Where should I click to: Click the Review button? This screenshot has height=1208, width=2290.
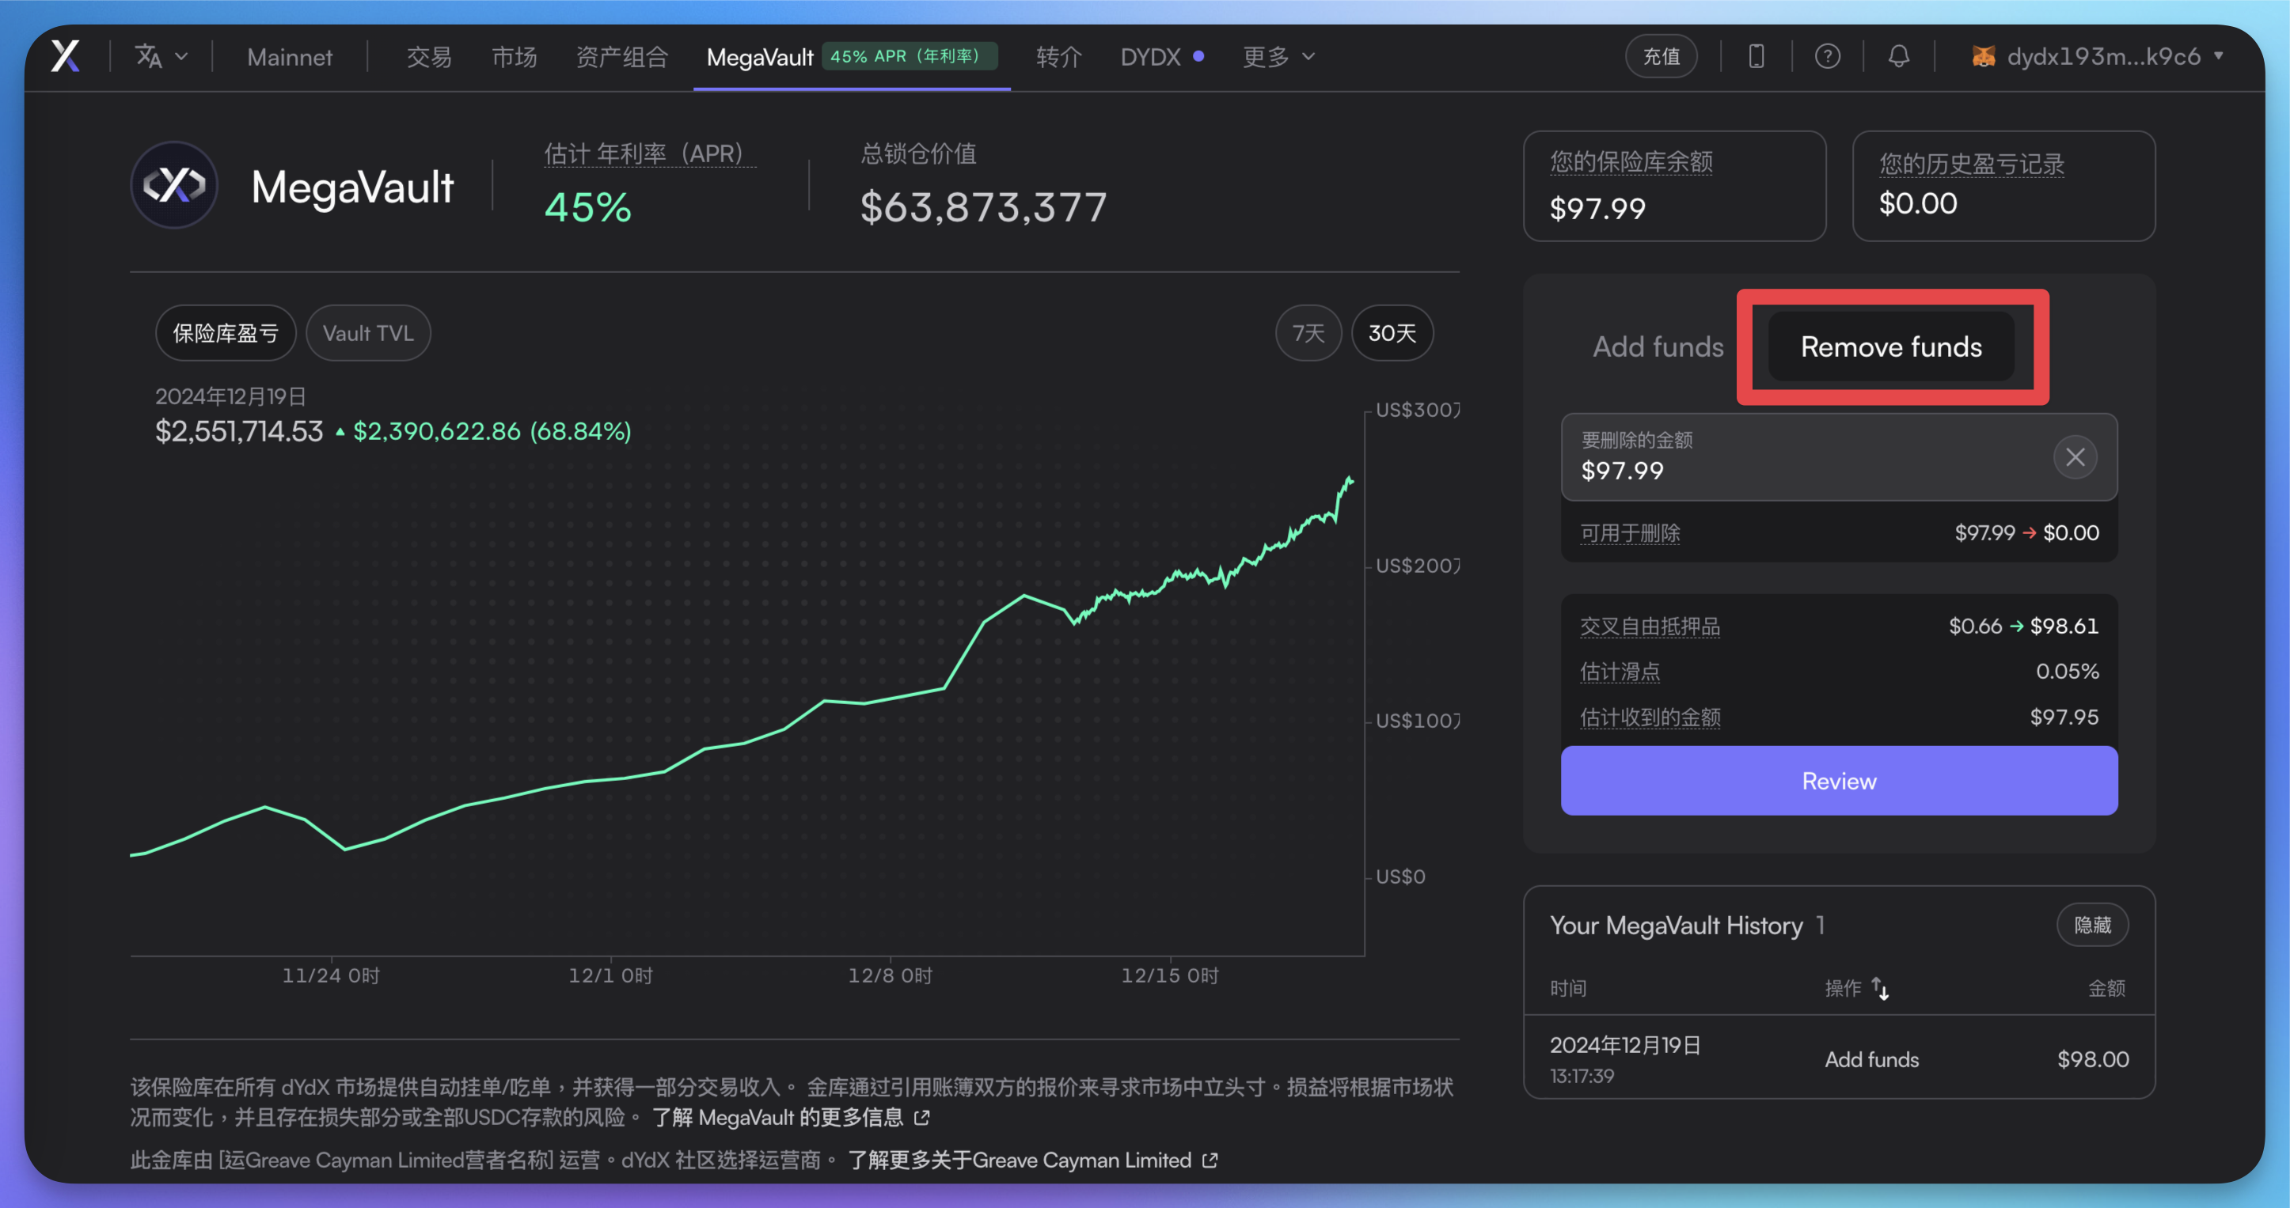(x=1838, y=781)
